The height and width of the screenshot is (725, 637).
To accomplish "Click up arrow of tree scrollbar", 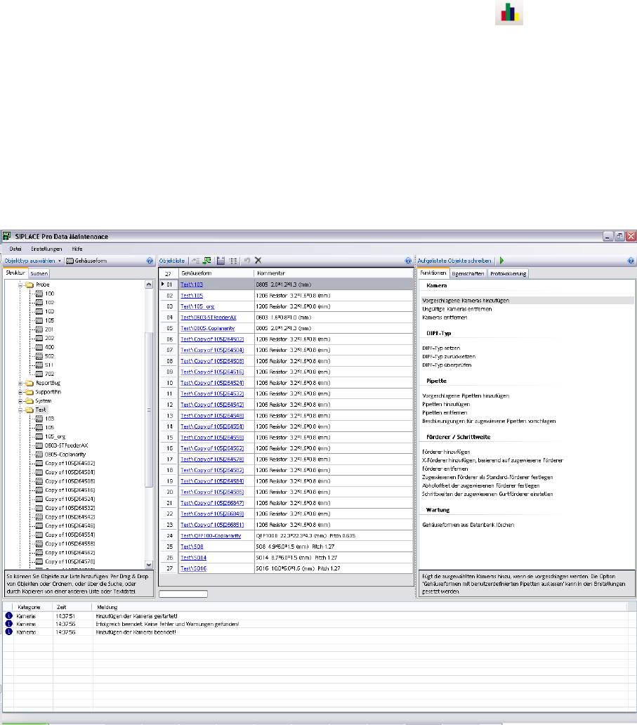I will 149,285.
